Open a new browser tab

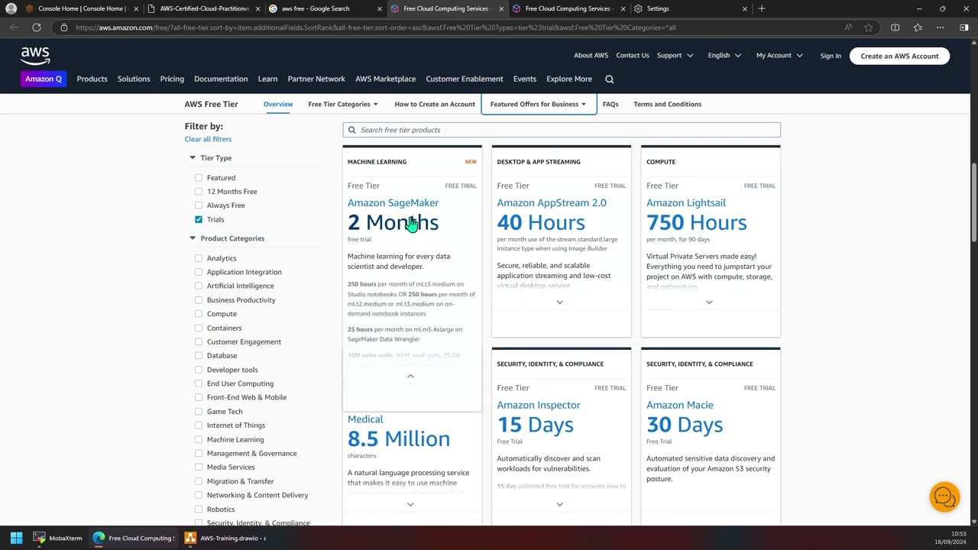point(761,8)
